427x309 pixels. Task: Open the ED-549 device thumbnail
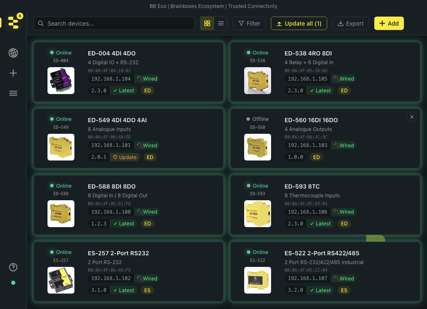coord(61,147)
